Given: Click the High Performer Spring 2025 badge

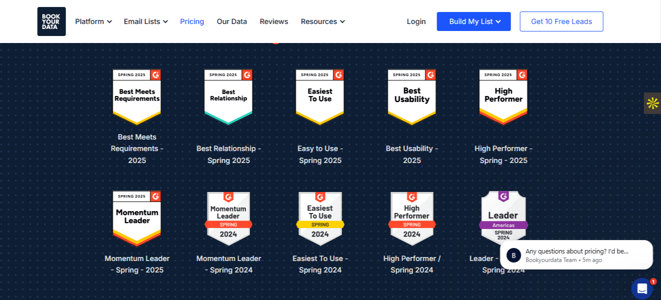Looking at the screenshot, I should [503, 97].
